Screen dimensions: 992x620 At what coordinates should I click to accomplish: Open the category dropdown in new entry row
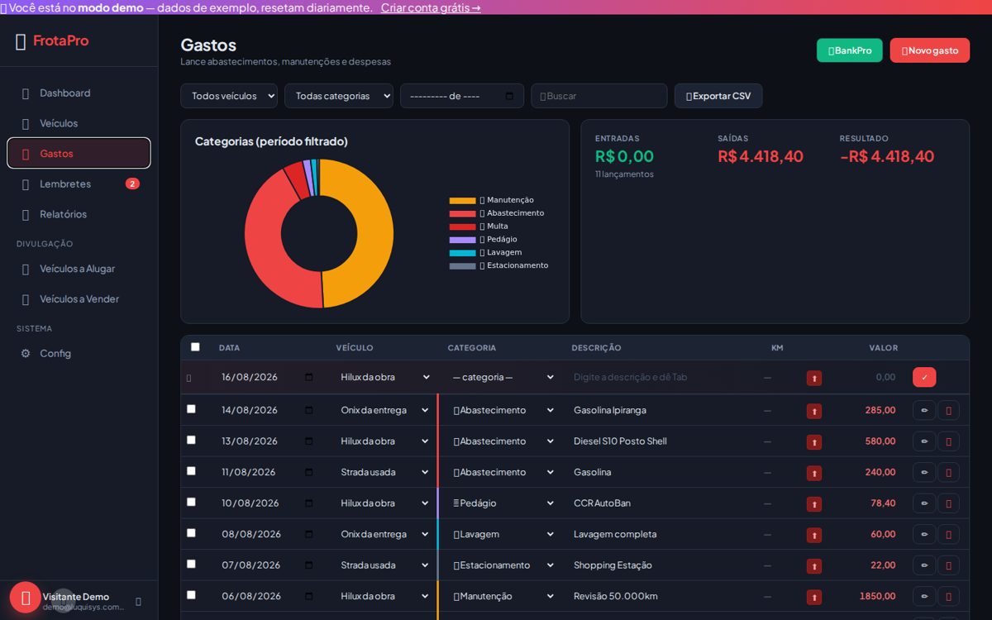[503, 377]
